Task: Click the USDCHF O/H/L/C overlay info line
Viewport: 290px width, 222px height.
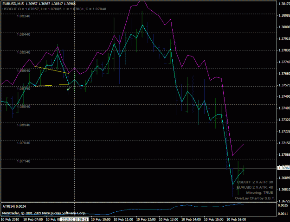Action: 54,9
